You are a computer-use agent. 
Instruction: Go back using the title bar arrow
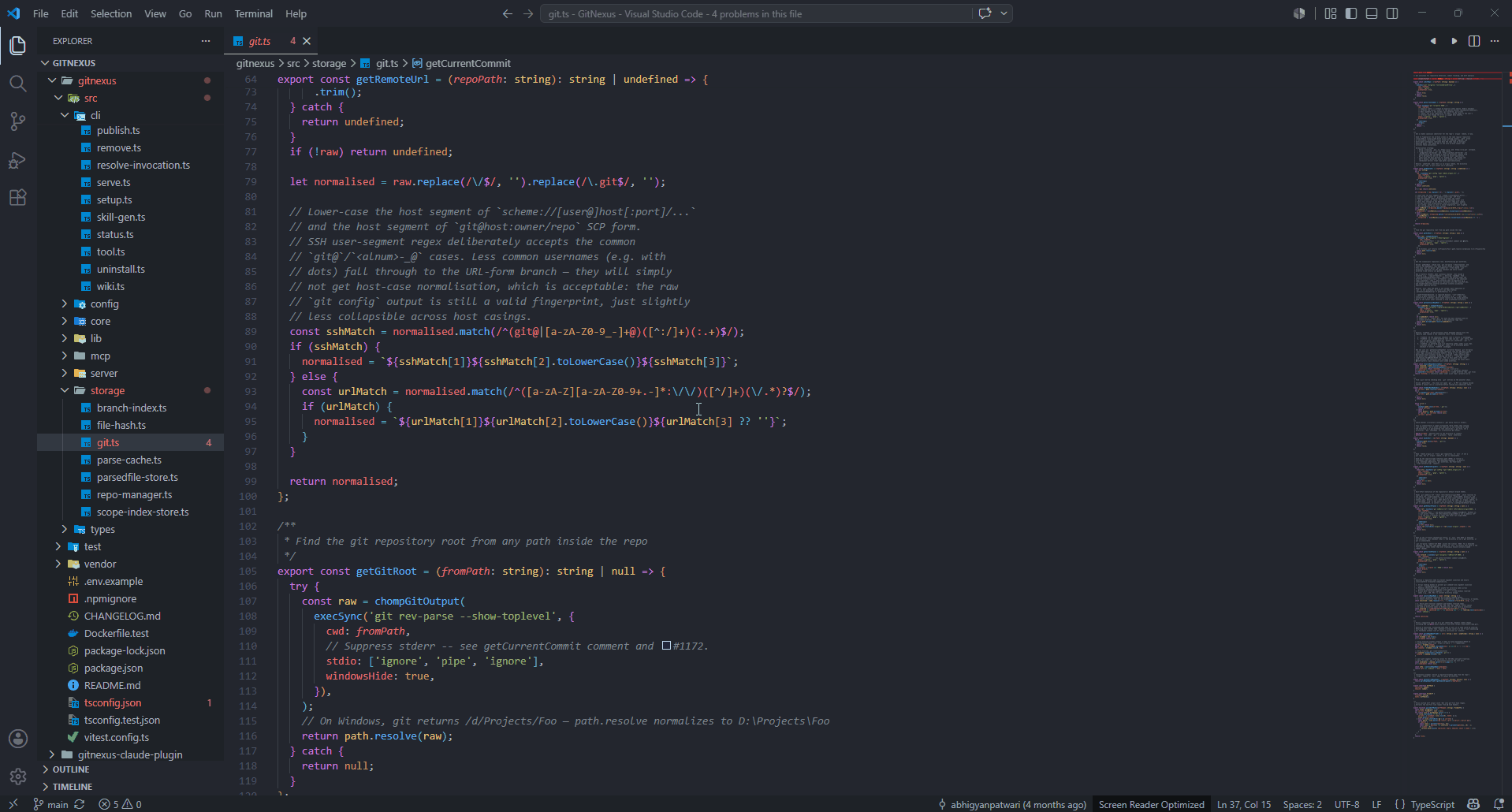click(x=508, y=13)
